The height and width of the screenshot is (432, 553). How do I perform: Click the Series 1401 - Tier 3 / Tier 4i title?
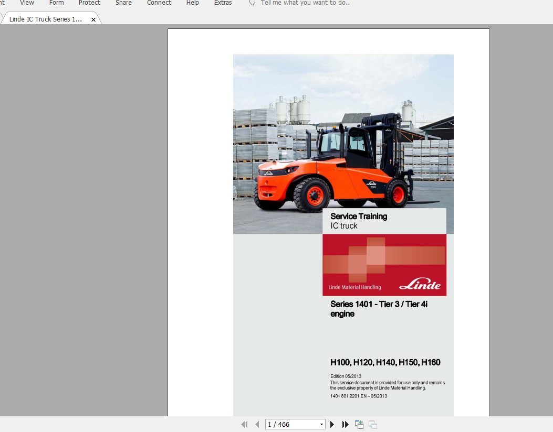pos(379,309)
